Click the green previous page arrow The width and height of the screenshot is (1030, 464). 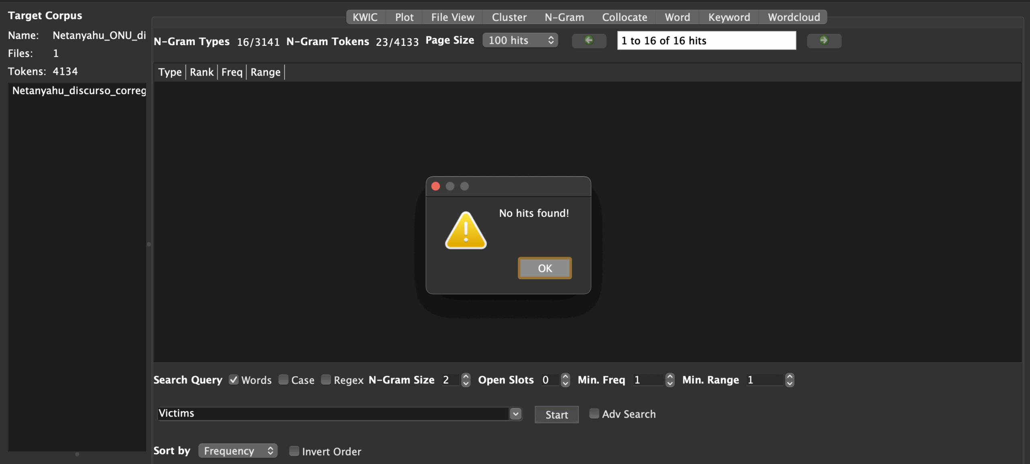tap(589, 40)
